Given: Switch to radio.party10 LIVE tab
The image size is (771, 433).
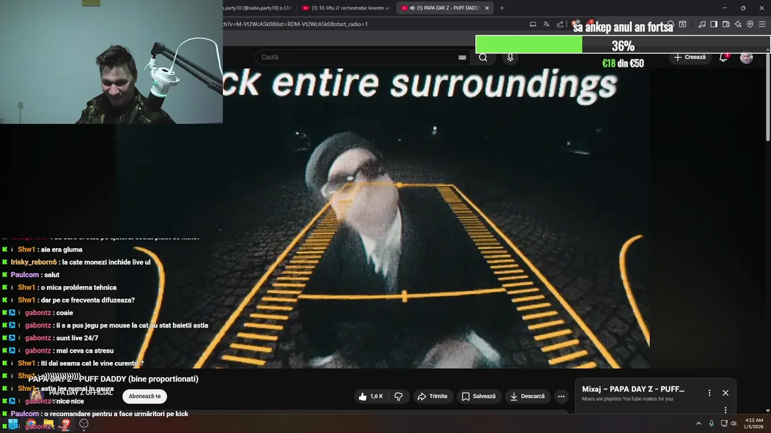Looking at the screenshot, I should click(257, 8).
